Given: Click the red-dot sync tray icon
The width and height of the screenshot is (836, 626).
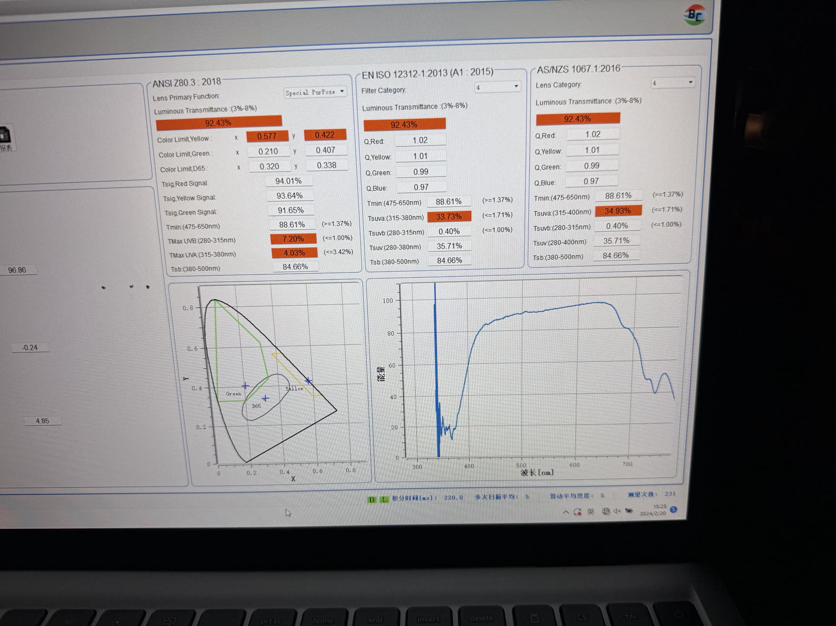Looking at the screenshot, I should (577, 512).
